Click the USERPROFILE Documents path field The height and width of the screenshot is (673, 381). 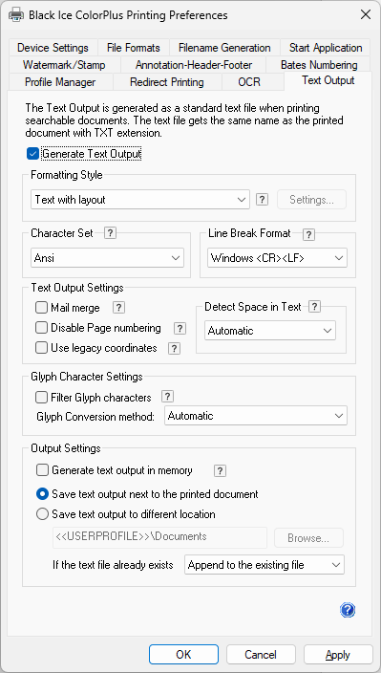(159, 537)
